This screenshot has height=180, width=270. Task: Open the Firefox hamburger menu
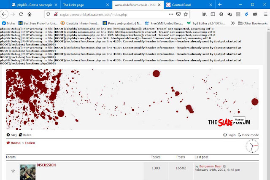266,14
